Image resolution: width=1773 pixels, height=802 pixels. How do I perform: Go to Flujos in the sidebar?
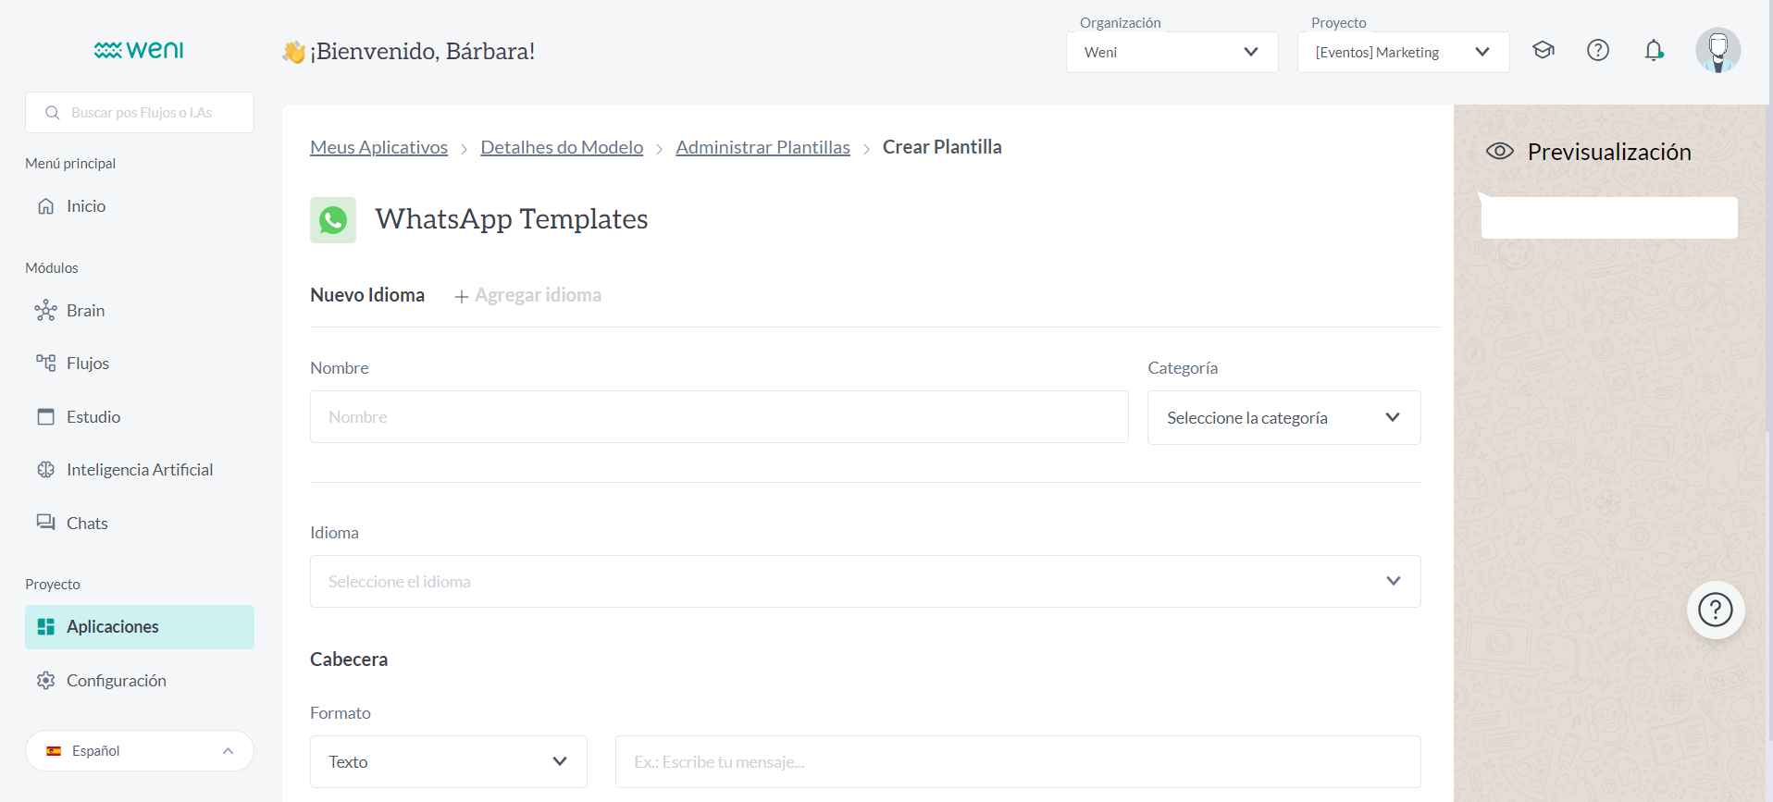[x=88, y=364]
